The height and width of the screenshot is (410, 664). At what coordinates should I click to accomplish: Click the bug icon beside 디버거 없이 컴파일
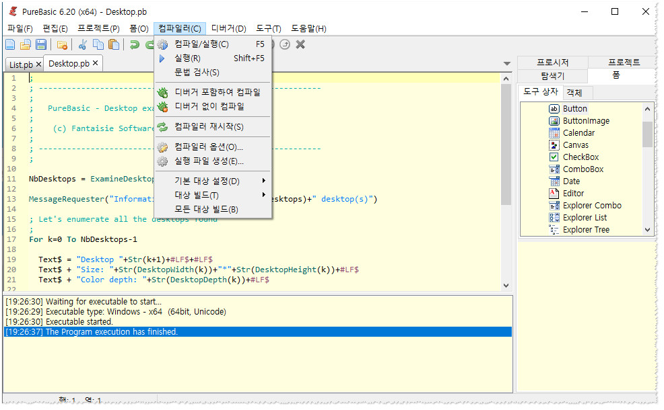[x=162, y=107]
